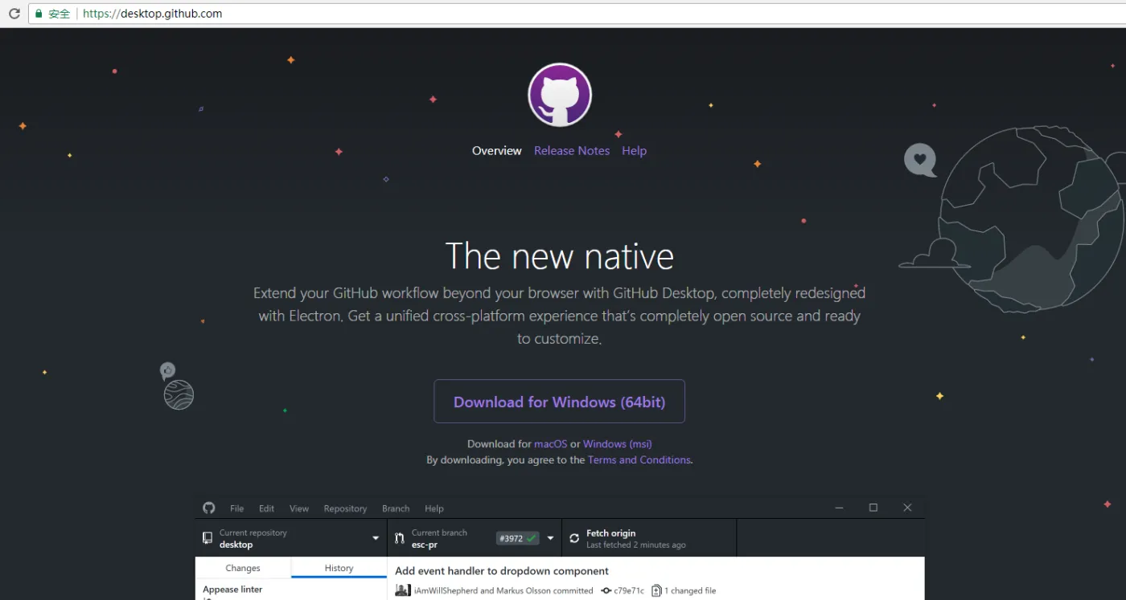This screenshot has height=600, width=1126.
Task: Click the macOS download link
Action: (x=551, y=443)
